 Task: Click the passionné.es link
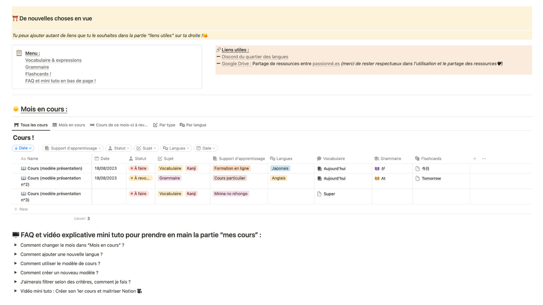tap(326, 64)
